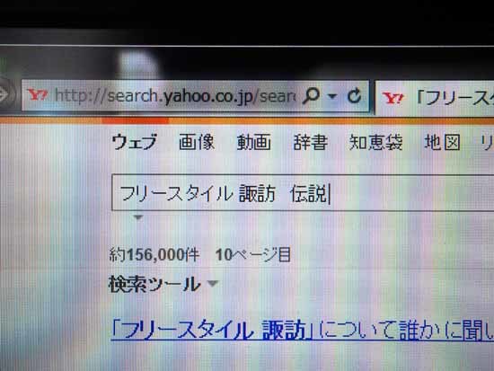The image size is (494, 371).
Task: Open the address bar dropdown arrow
Action: (x=332, y=95)
